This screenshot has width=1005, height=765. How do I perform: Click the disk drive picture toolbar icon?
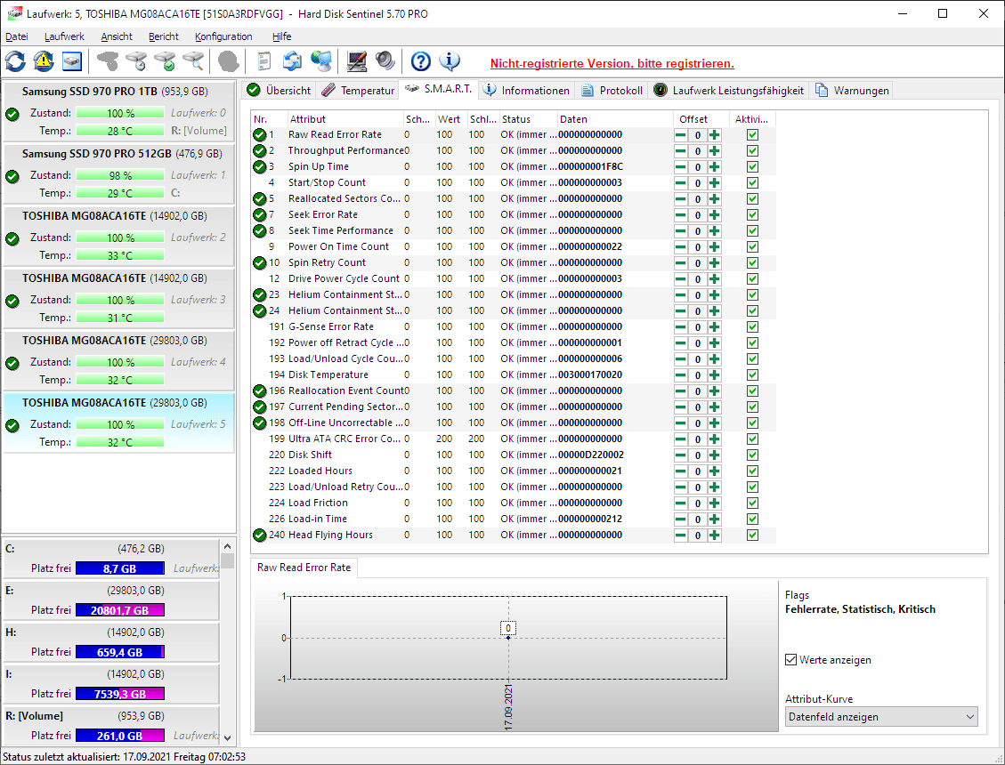[x=72, y=61]
